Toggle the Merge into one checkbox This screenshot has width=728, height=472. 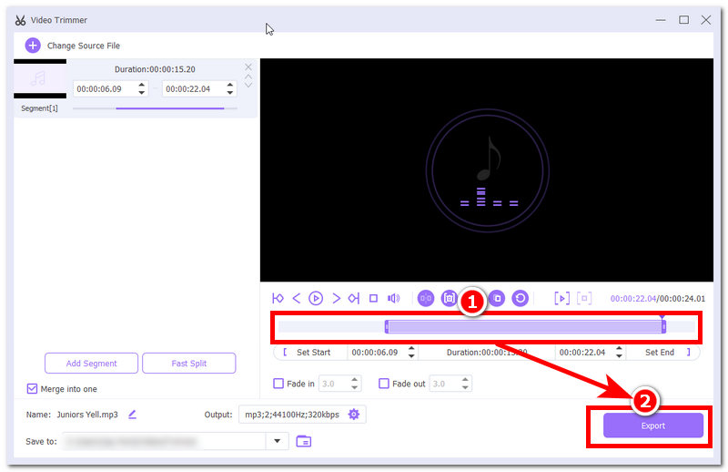click(32, 389)
